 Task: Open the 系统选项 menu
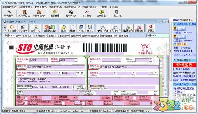(70, 7)
